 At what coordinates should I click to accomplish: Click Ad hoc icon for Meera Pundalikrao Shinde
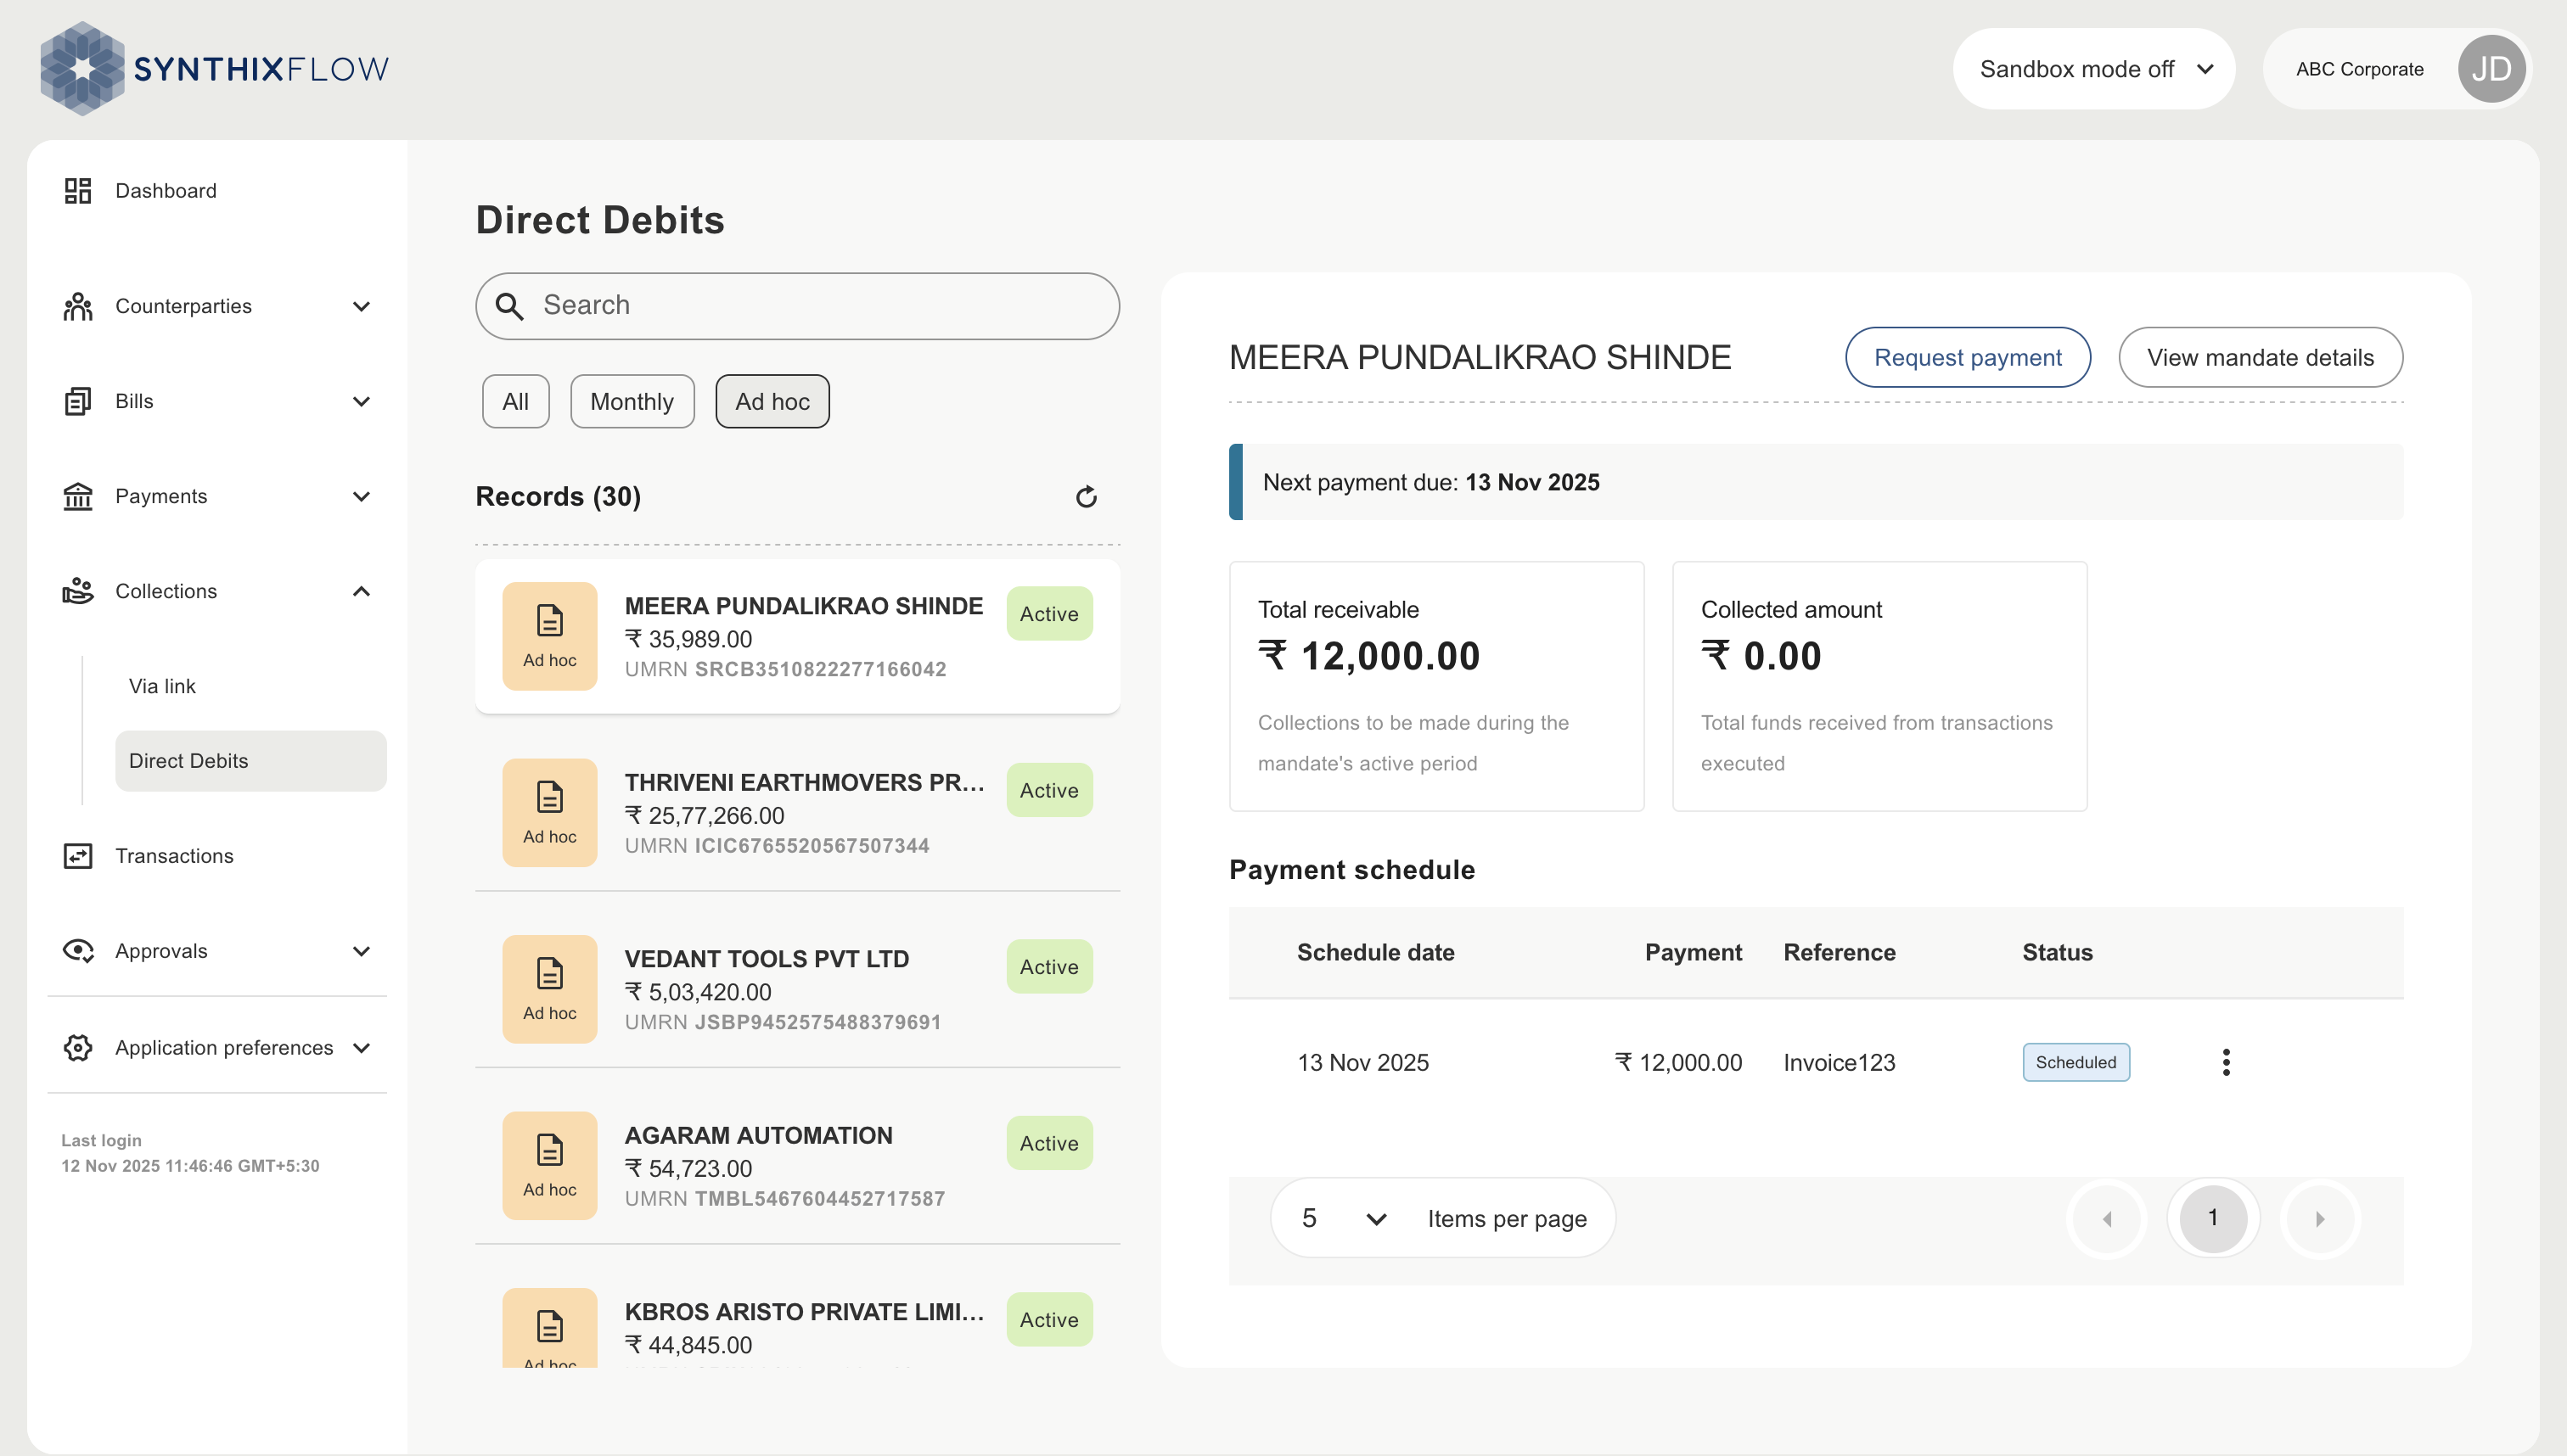click(x=550, y=636)
